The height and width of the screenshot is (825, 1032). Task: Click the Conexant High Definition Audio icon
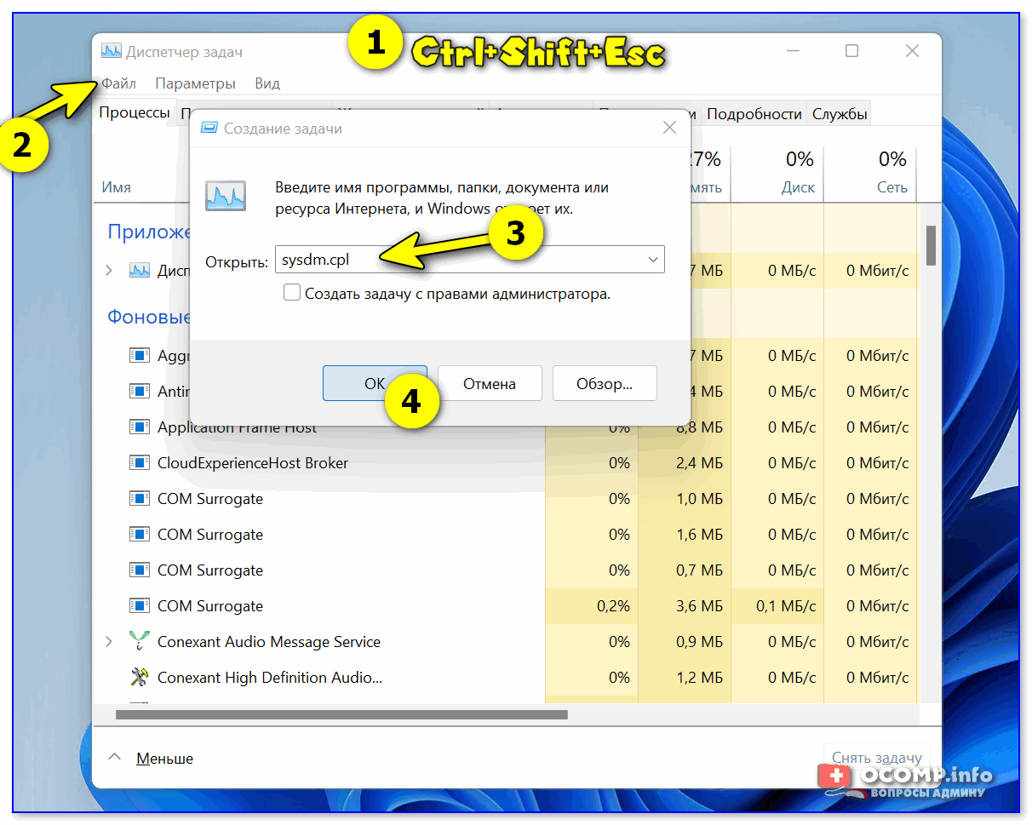coord(139,677)
